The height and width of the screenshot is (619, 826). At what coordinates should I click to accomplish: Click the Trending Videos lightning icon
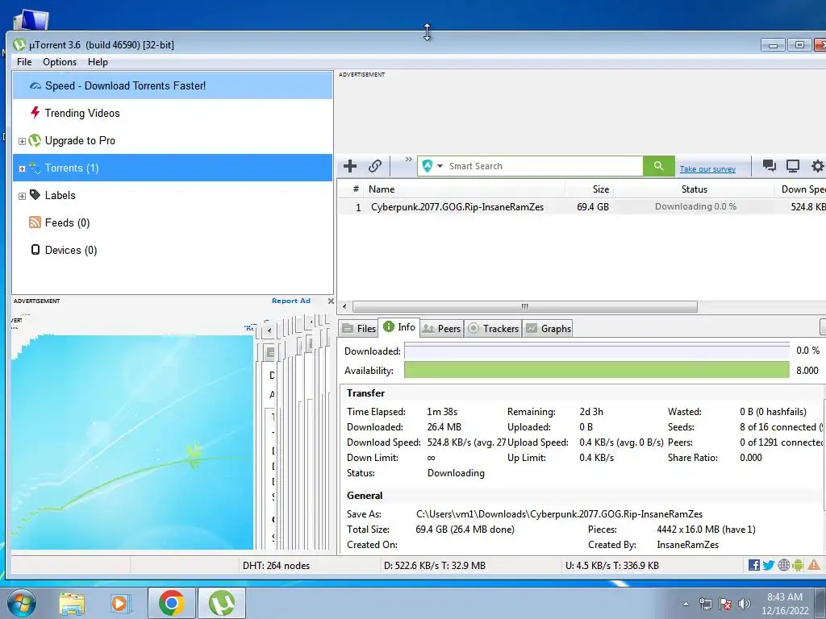35,113
